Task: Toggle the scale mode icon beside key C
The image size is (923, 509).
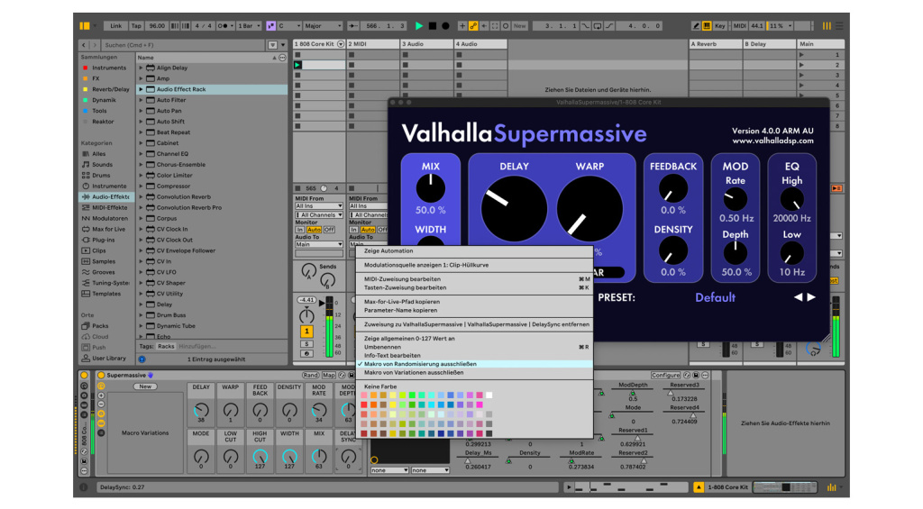Action: (271, 26)
